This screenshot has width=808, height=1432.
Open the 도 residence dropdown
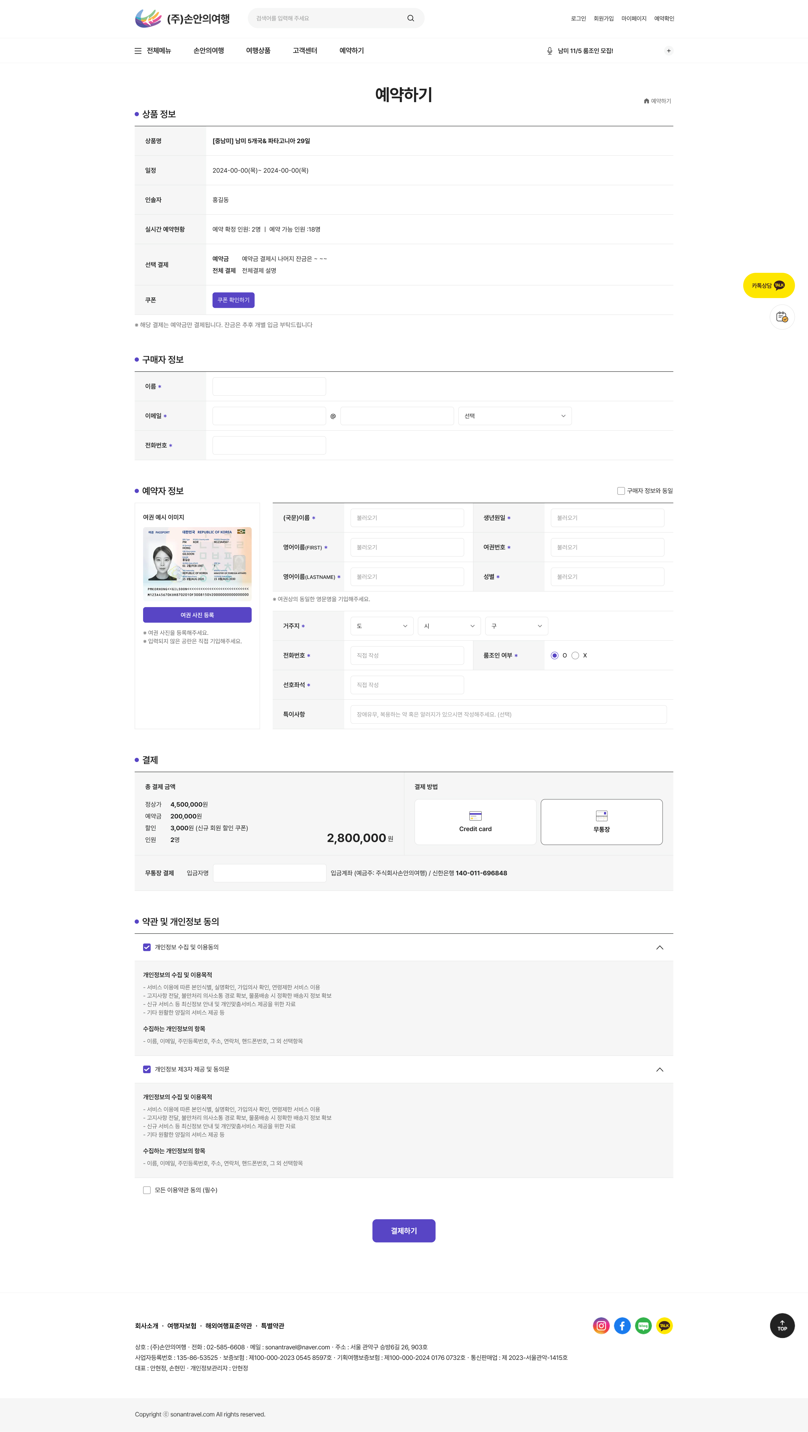click(x=382, y=626)
